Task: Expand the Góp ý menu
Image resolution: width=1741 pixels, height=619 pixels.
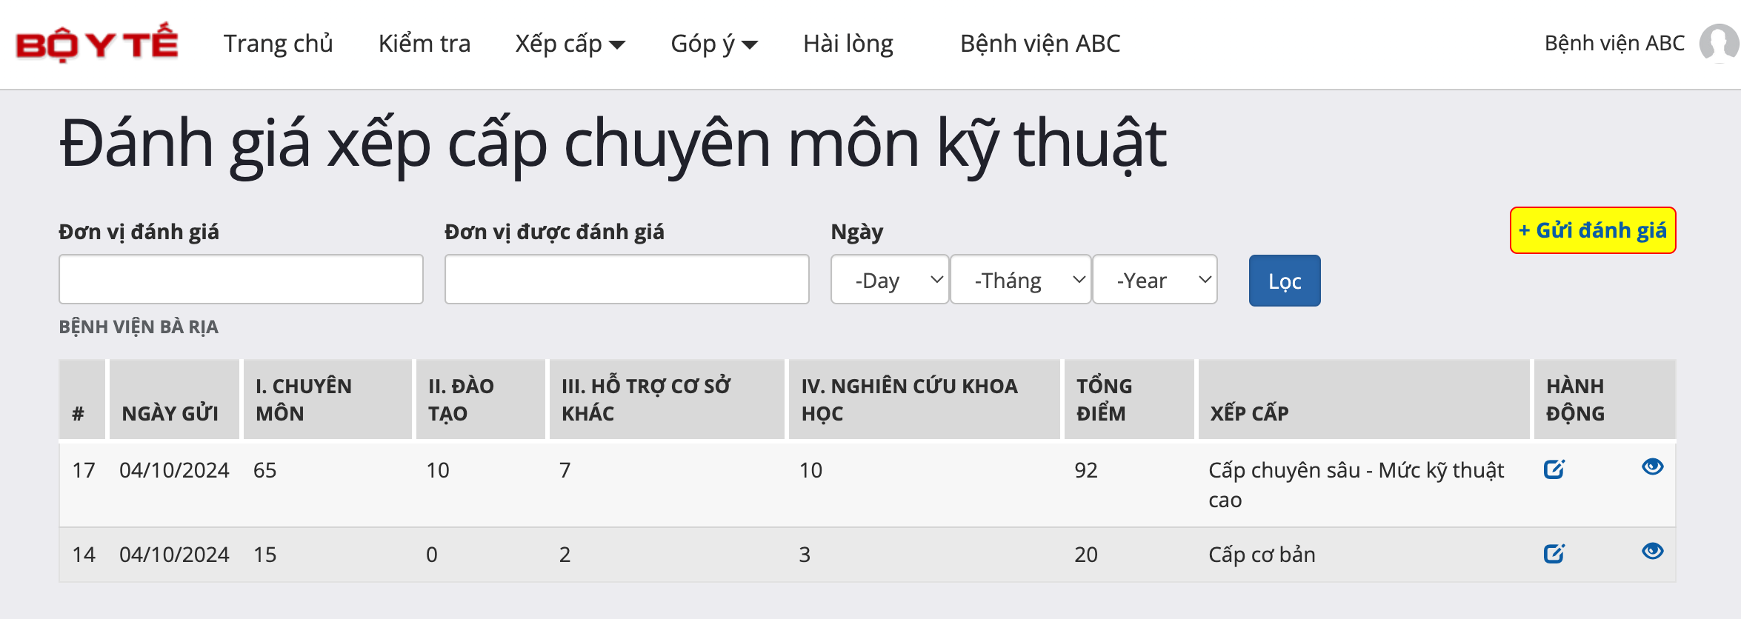Action: pos(713,44)
